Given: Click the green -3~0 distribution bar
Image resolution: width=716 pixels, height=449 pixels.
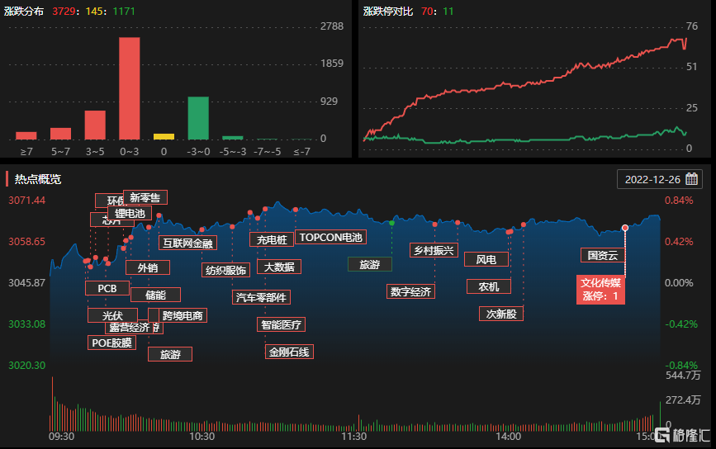Looking at the screenshot, I should click(198, 118).
